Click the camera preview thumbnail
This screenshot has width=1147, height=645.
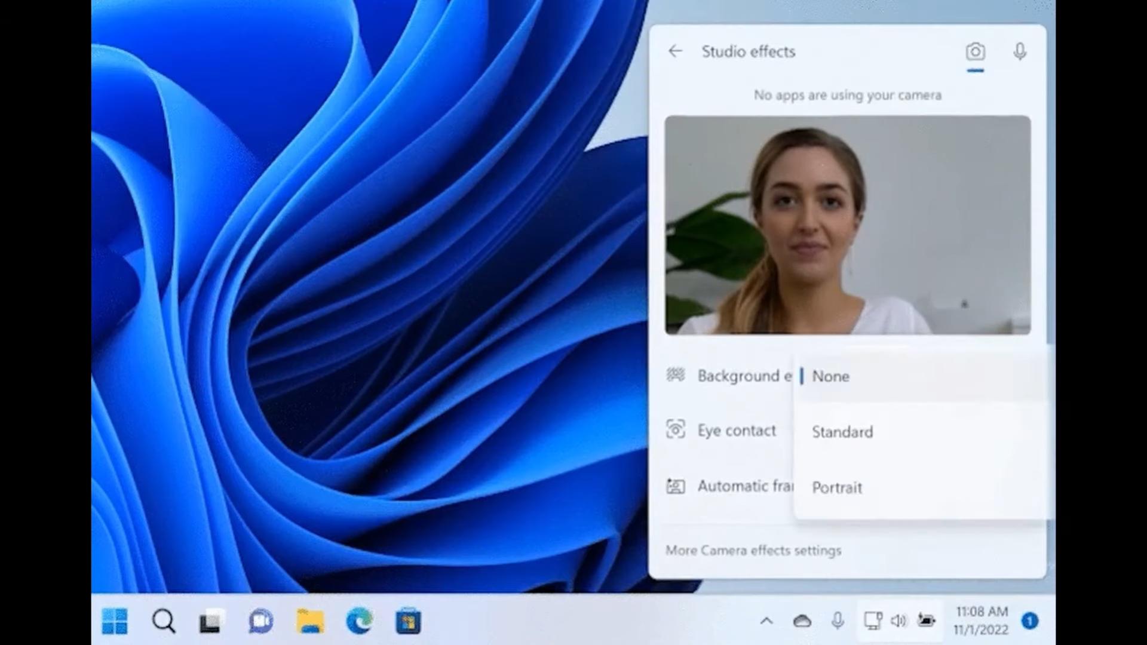(847, 225)
